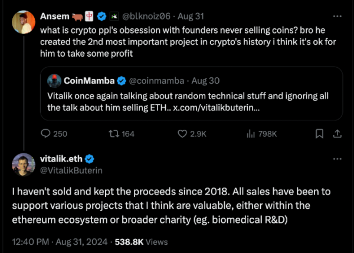Image resolution: width=354 pixels, height=253 pixels.
Task: Open more options on Vitalik's reply
Action: click(x=337, y=159)
